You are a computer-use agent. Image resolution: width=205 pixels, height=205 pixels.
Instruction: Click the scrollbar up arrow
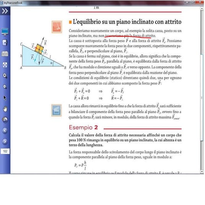(202, 8)
